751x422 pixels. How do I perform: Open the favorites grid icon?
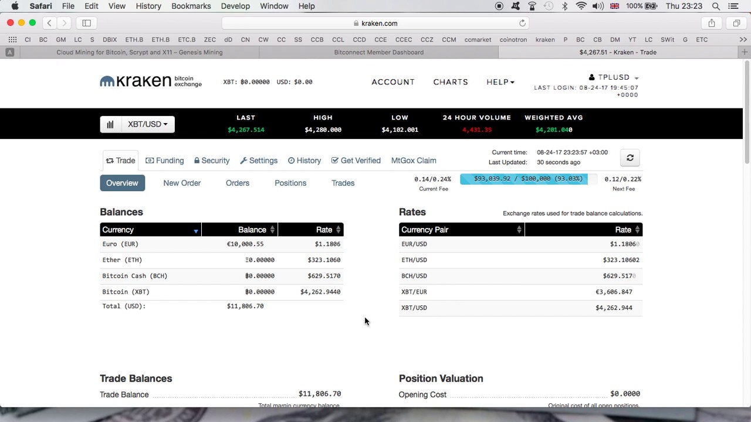click(x=12, y=39)
